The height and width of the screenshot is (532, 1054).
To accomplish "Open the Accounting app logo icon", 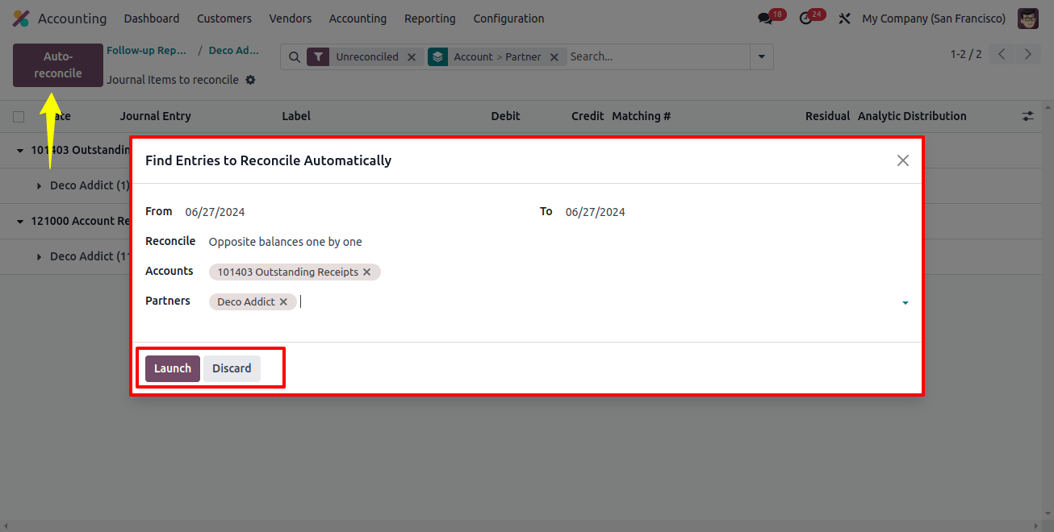I will pyautogui.click(x=21, y=18).
